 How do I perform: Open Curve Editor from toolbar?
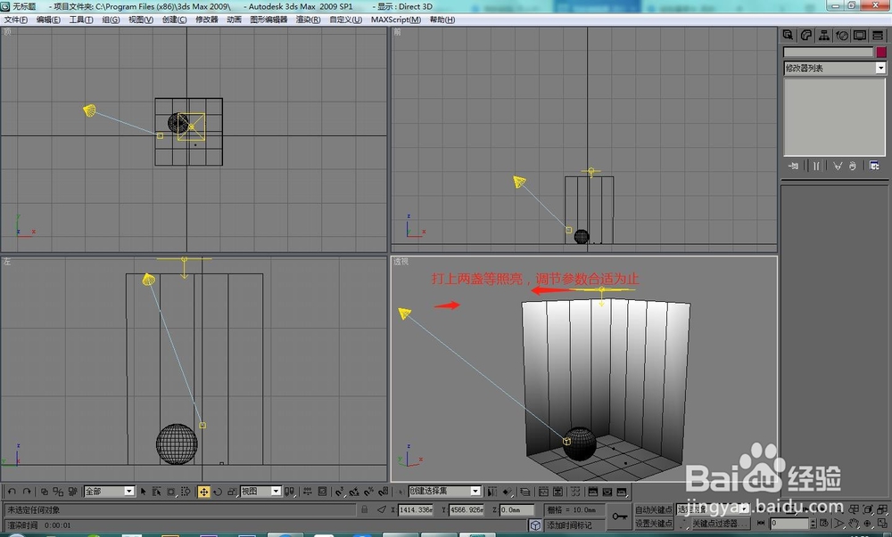pyautogui.click(x=543, y=492)
